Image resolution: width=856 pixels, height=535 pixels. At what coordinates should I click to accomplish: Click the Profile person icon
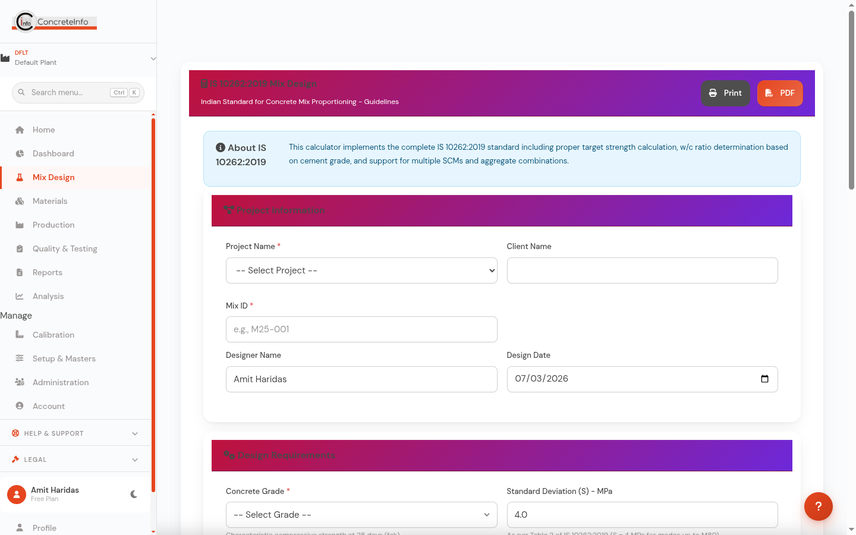(x=20, y=528)
